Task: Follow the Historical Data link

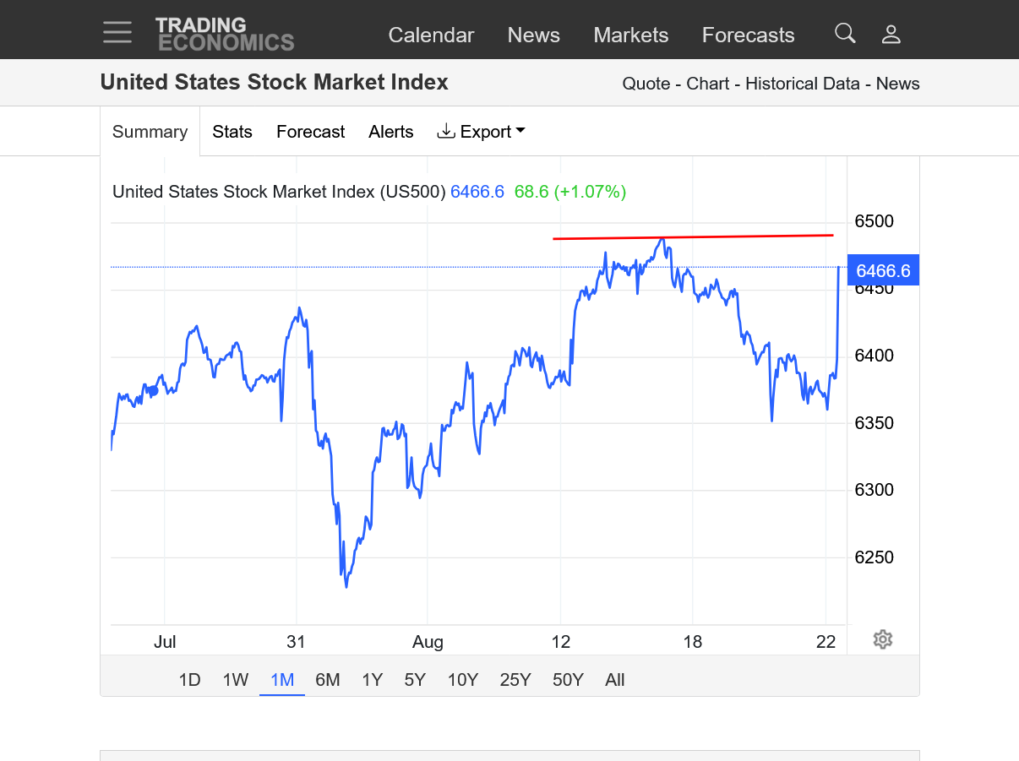Action: pos(802,84)
